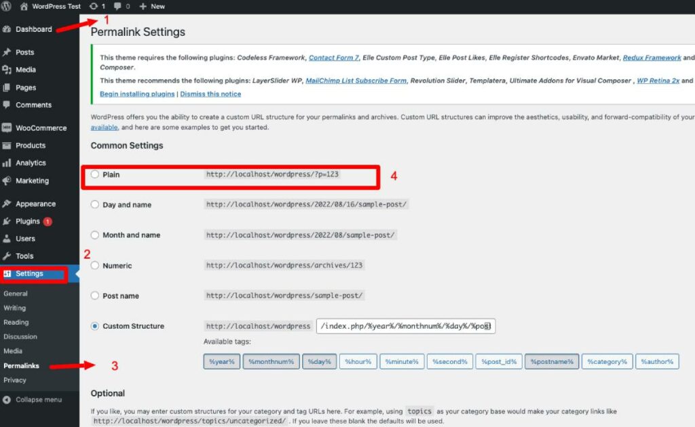Click the Products box icon
This screenshot has height=427, width=695.
[7, 145]
